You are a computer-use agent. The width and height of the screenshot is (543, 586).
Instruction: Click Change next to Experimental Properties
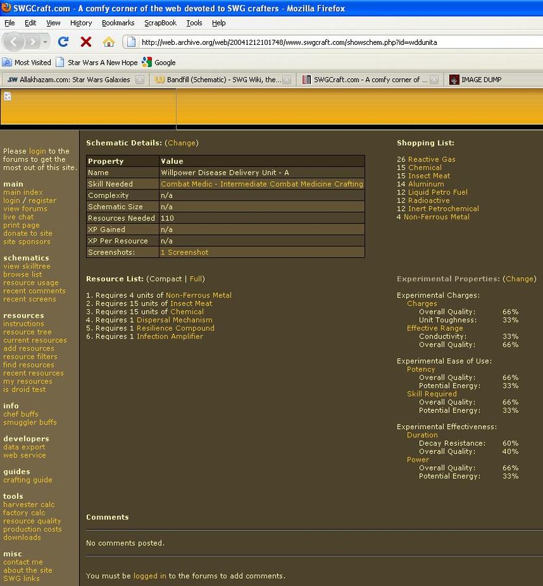click(520, 279)
